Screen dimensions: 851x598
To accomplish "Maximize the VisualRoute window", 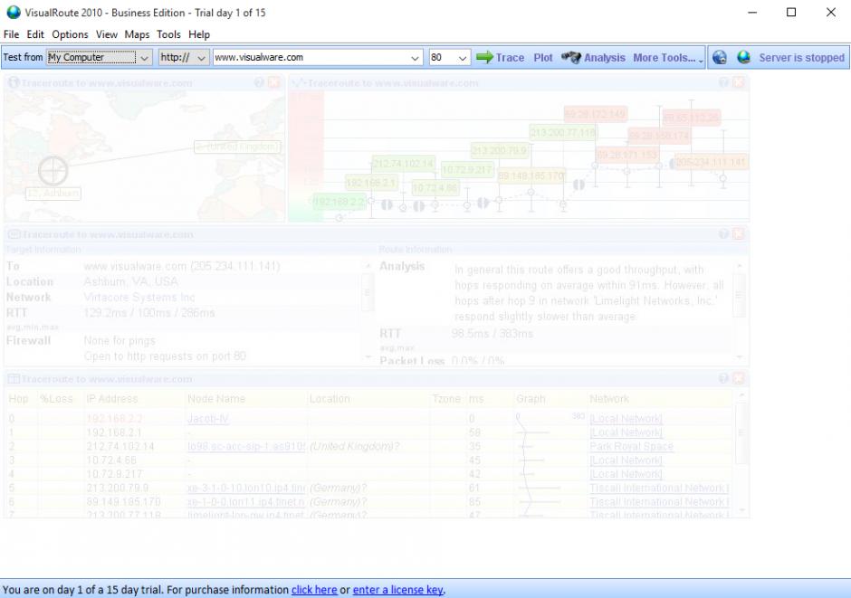I will [791, 12].
